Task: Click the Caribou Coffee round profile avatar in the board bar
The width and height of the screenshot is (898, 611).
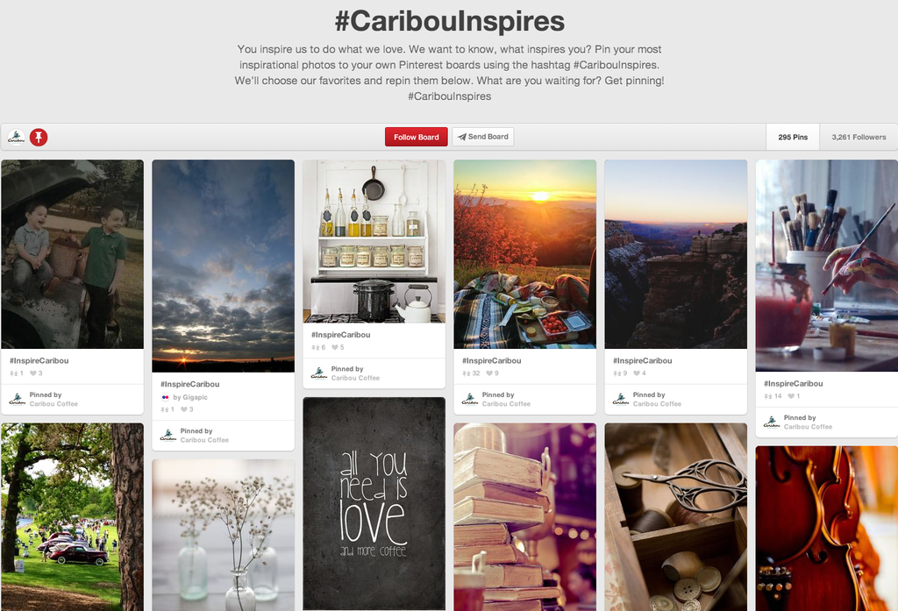Action: point(16,138)
